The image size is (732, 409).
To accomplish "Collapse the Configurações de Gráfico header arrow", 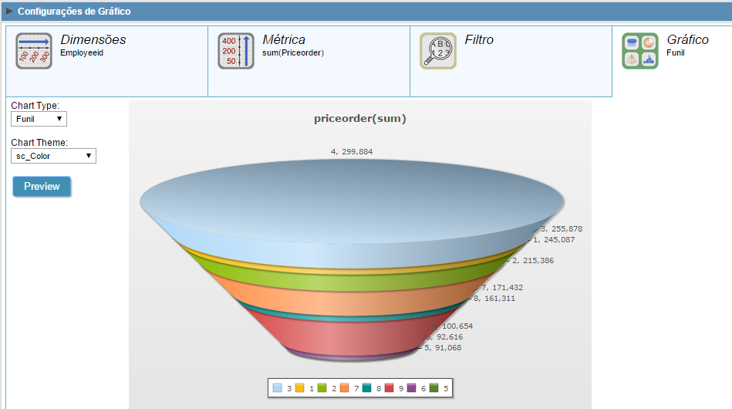I will [x=9, y=12].
